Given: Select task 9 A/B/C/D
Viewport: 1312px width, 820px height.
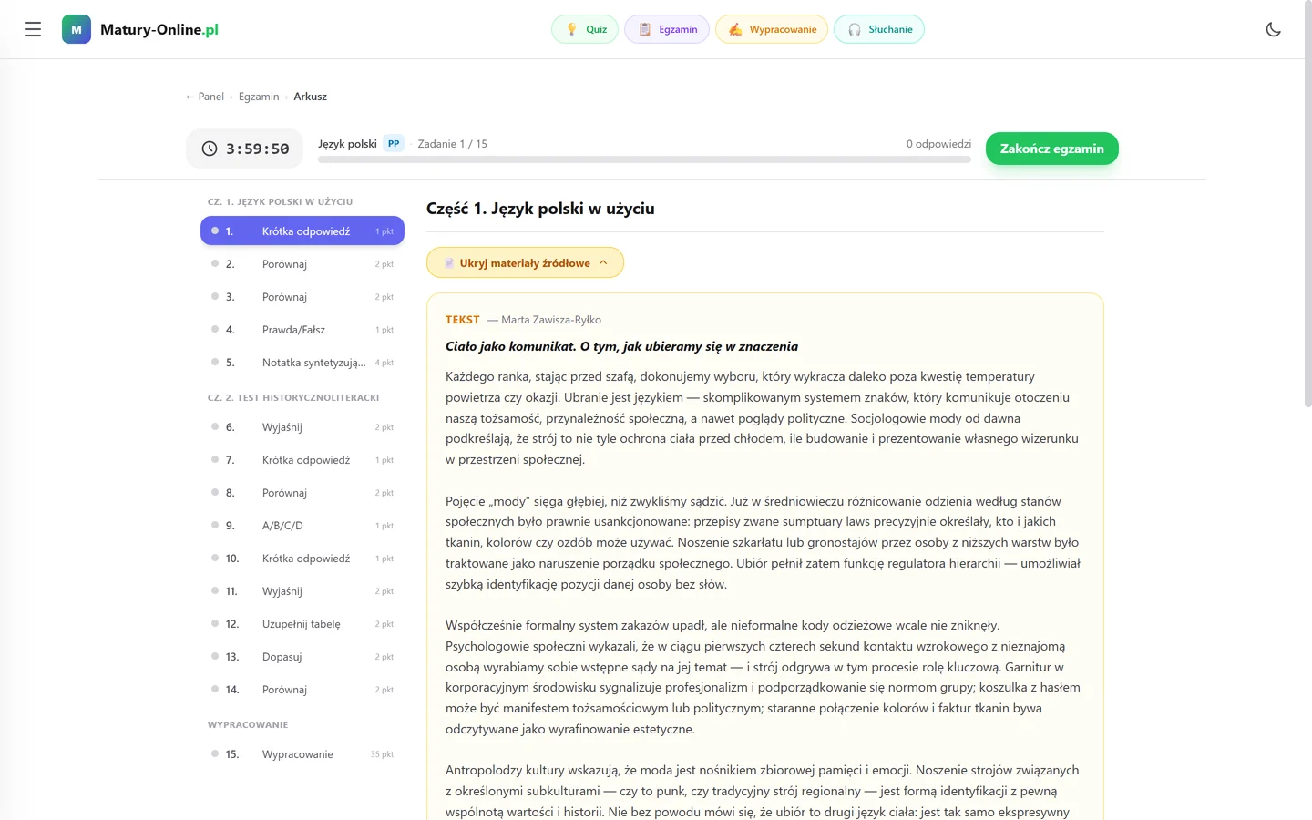Looking at the screenshot, I should [x=302, y=526].
